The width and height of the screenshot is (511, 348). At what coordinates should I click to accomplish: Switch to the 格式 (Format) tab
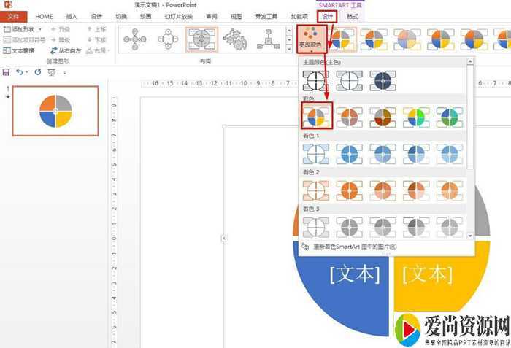coord(353,16)
